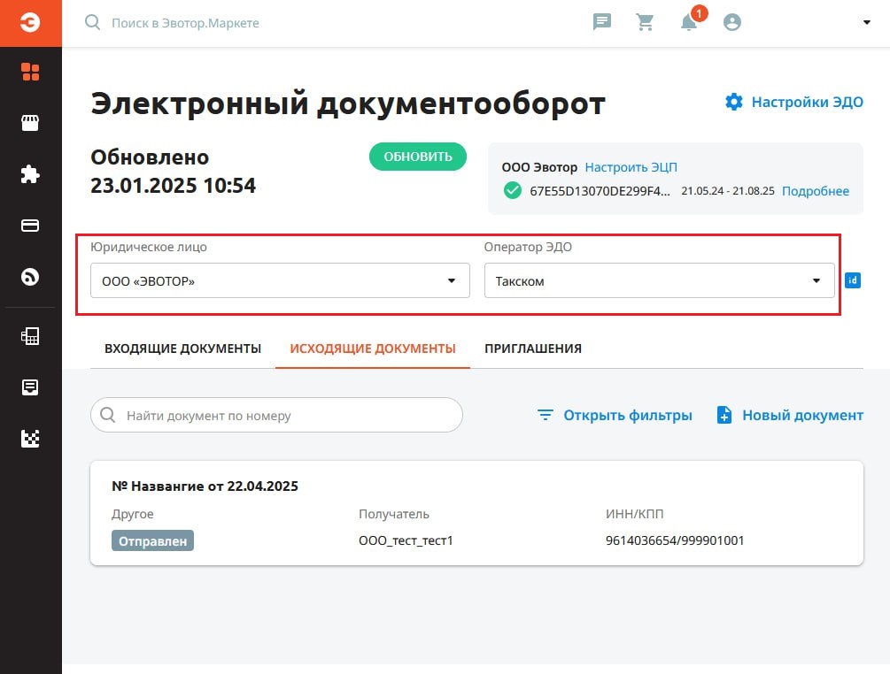Click Новый документ link
This screenshot has height=674, width=890.
pos(802,416)
